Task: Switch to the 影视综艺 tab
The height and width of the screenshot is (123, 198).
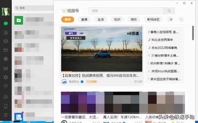Action: pyautogui.click(x=153, y=19)
